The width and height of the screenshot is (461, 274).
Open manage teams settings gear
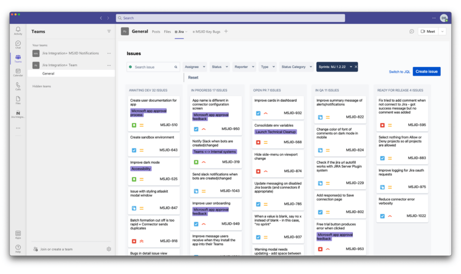click(109, 249)
